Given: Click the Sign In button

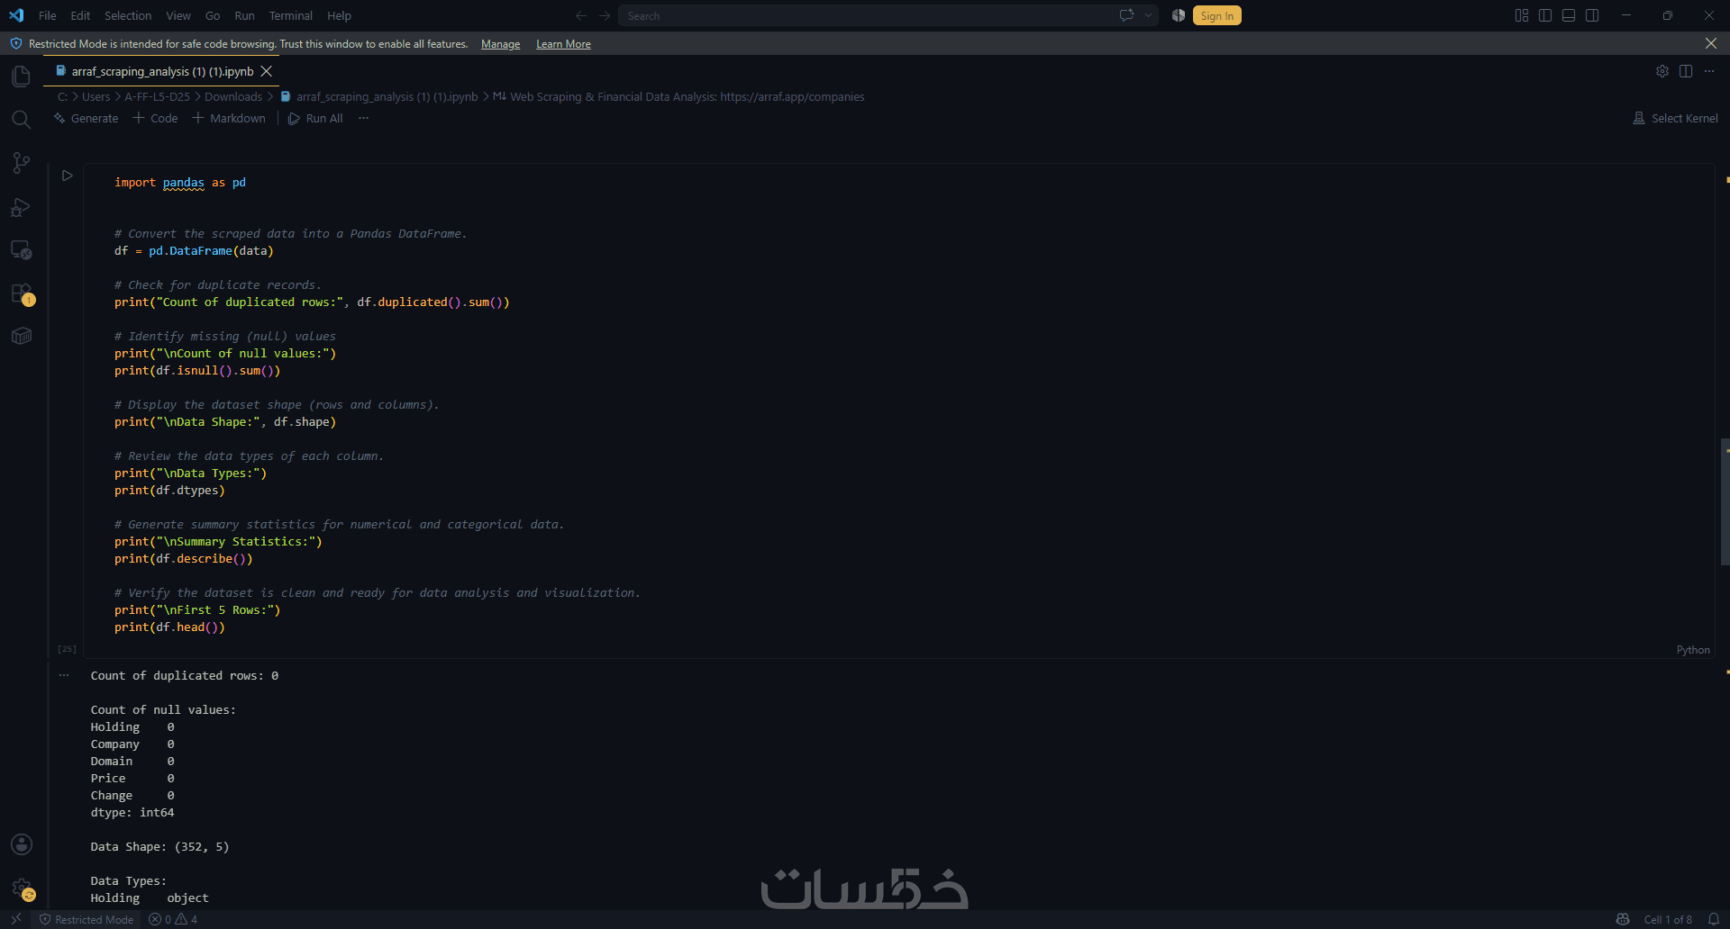Looking at the screenshot, I should coord(1216,15).
